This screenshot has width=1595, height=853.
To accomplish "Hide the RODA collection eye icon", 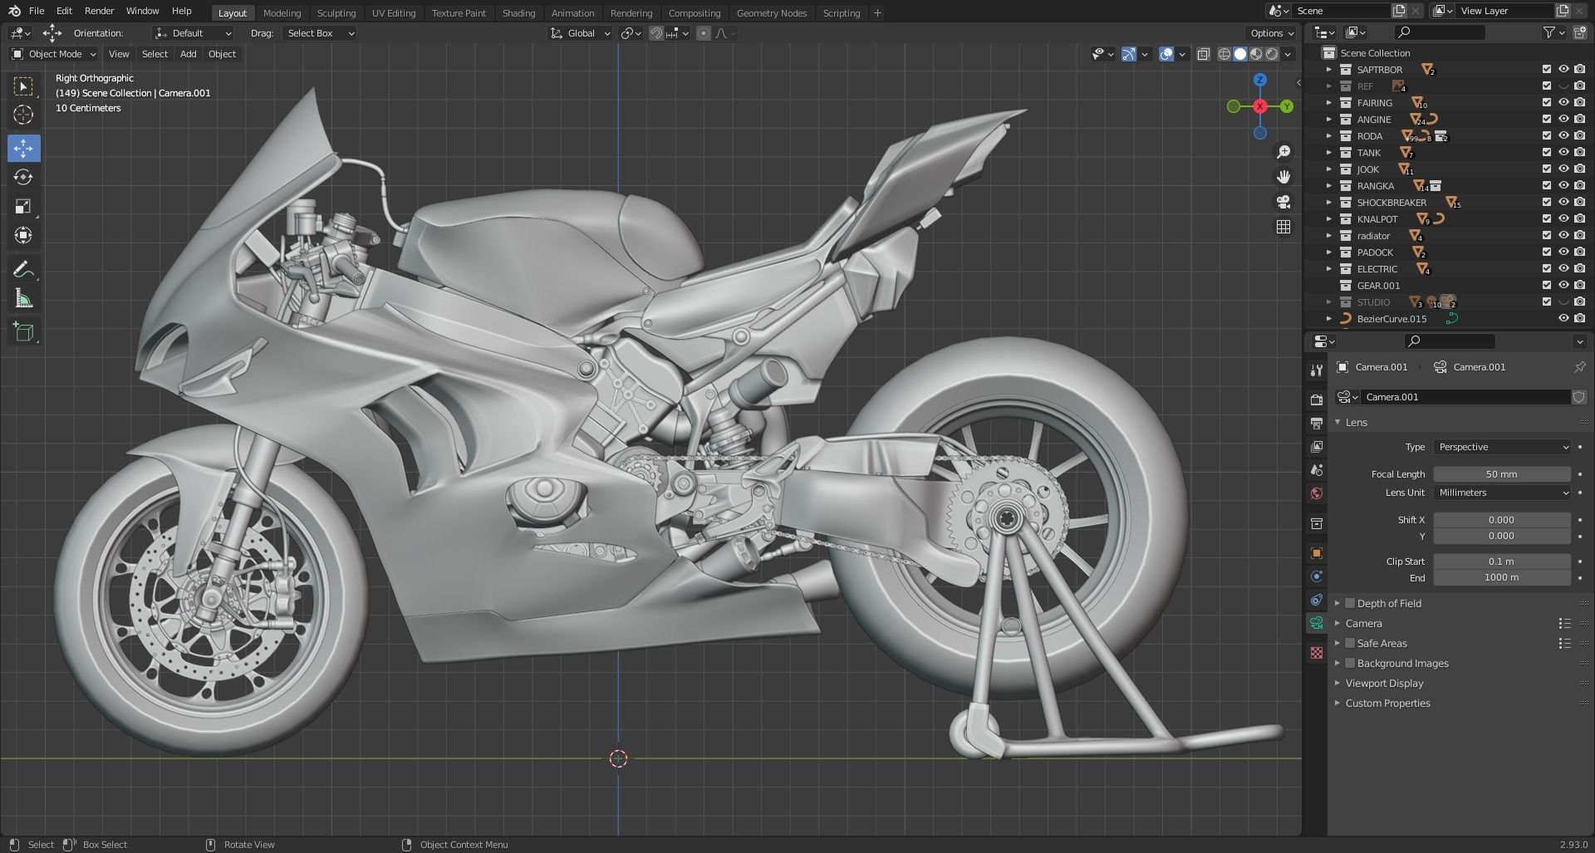I will [x=1563, y=135].
